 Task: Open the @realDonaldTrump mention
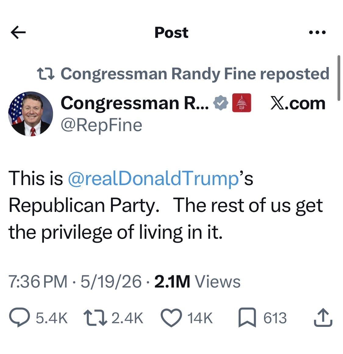tap(153, 179)
